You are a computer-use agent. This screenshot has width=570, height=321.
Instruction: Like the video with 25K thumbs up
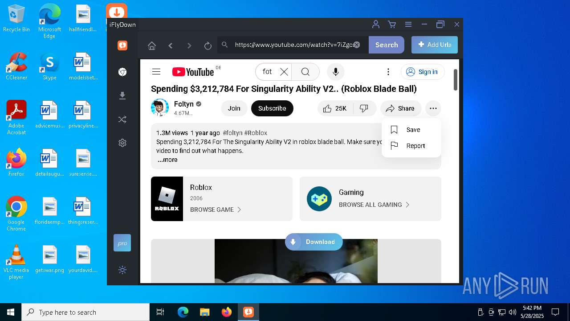pos(335,108)
